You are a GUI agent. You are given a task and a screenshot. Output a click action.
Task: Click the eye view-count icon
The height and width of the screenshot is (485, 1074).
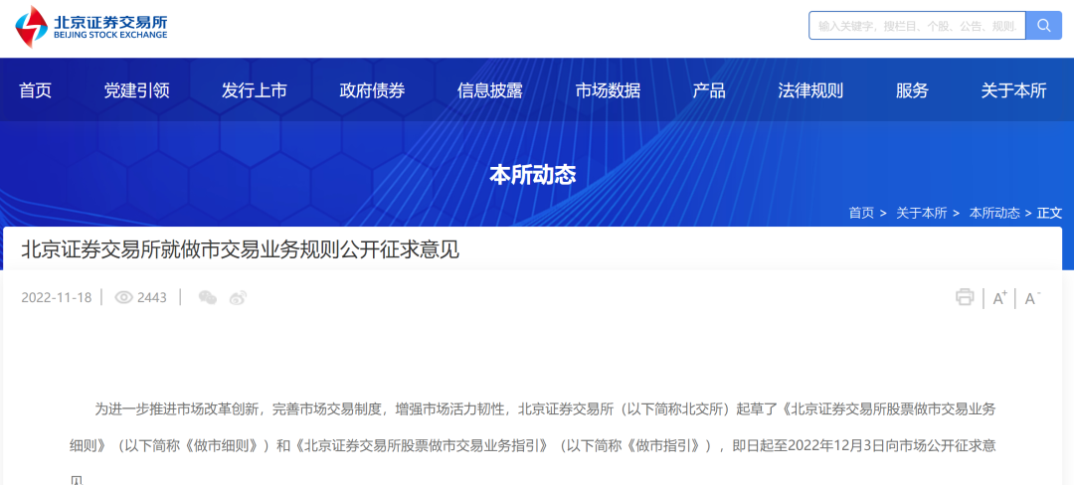click(124, 297)
